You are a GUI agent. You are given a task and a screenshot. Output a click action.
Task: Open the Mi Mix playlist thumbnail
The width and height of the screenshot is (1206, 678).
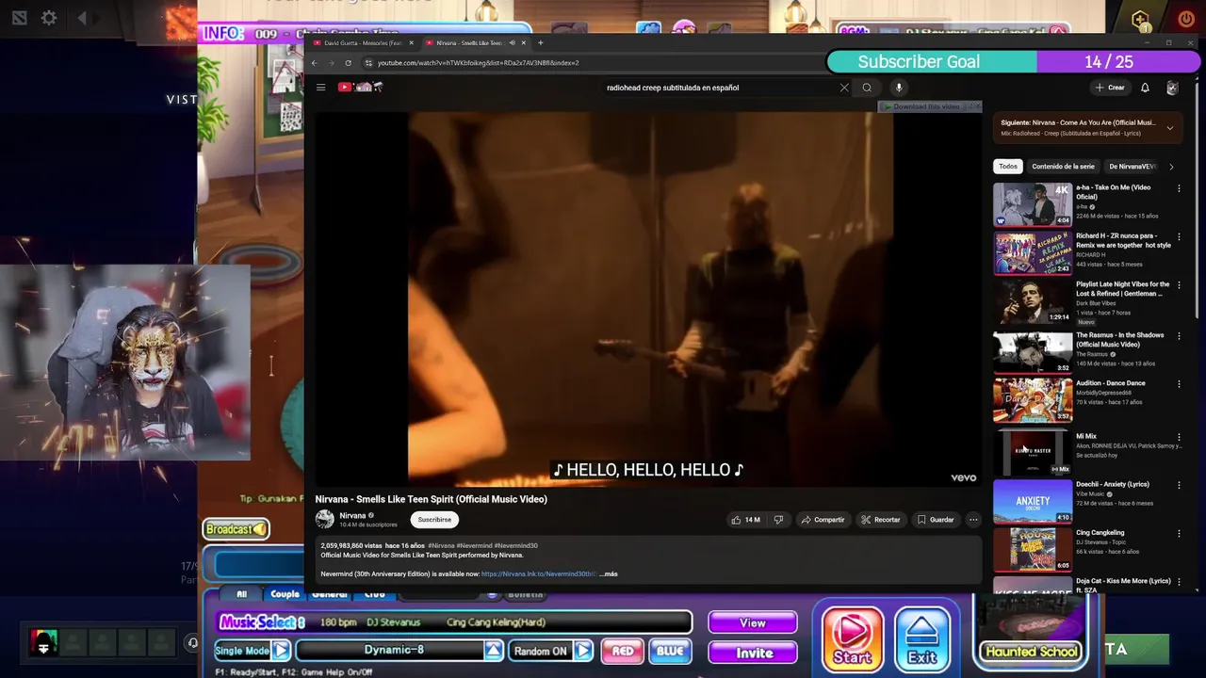click(x=1033, y=452)
